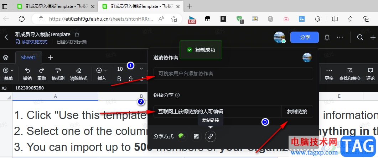Click the copy link chain icon
The width and height of the screenshot is (378, 158).
coord(211,136)
